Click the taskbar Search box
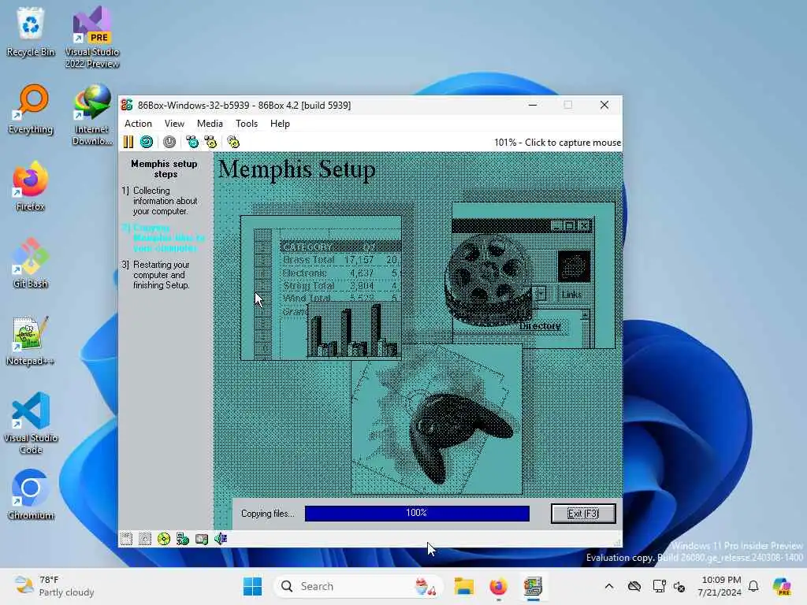Image resolution: width=807 pixels, height=605 pixels. pos(359,586)
